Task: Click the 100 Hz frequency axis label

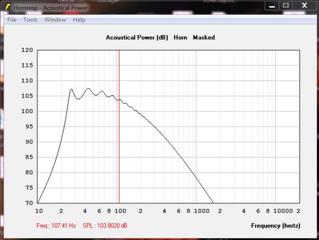Action: pyautogui.click(x=120, y=211)
